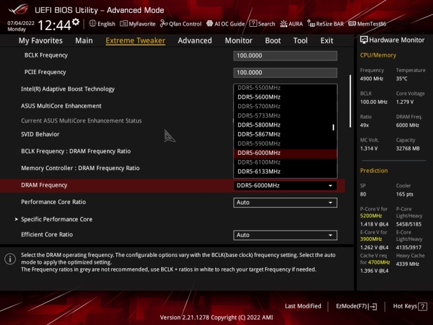The height and width of the screenshot is (325, 433).
Task: Switch to My Favorites tab
Action: (x=41, y=41)
